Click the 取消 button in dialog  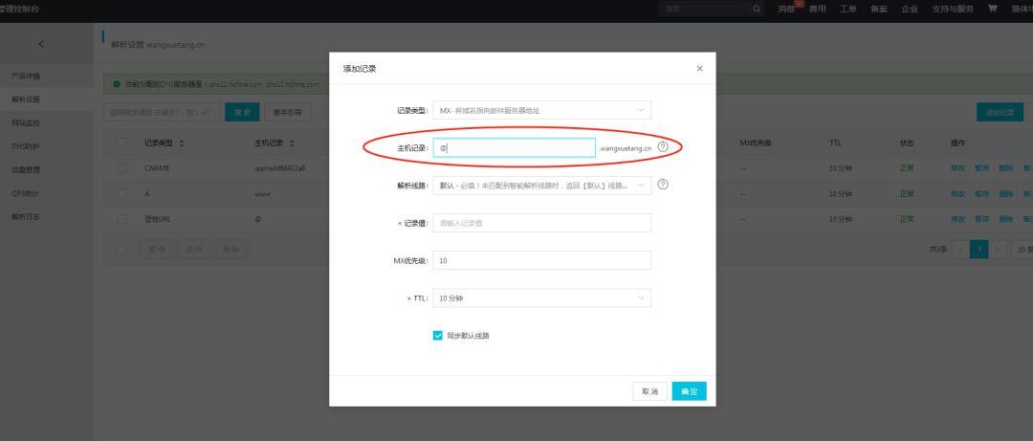click(x=649, y=391)
